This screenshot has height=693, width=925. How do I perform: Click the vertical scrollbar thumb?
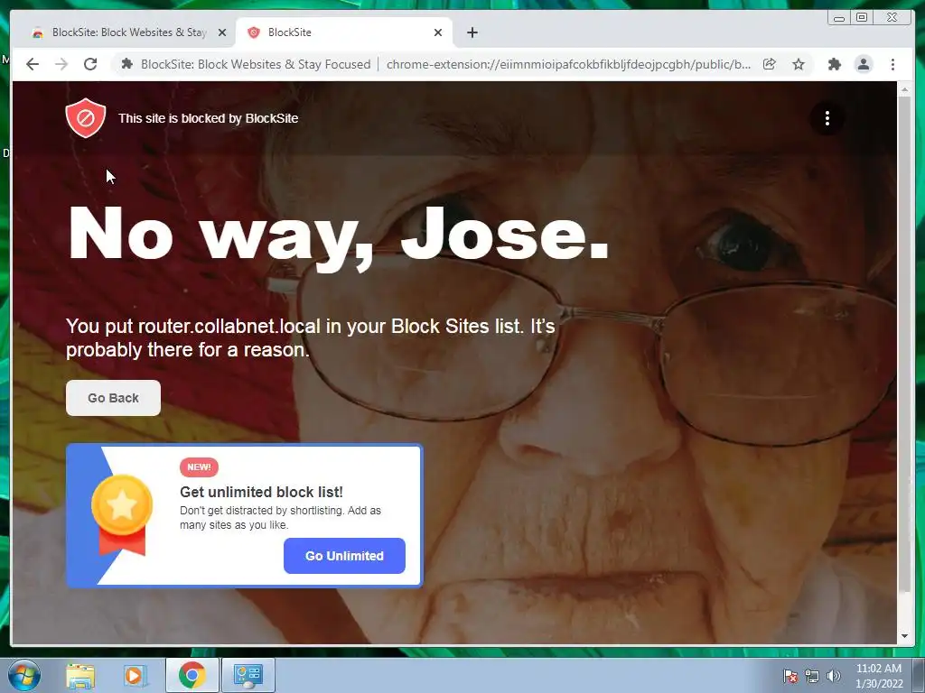coord(905,344)
